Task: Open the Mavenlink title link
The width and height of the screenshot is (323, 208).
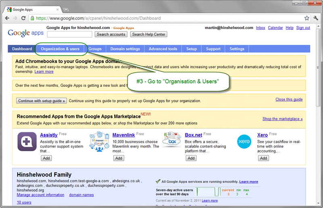Action: 124,135
